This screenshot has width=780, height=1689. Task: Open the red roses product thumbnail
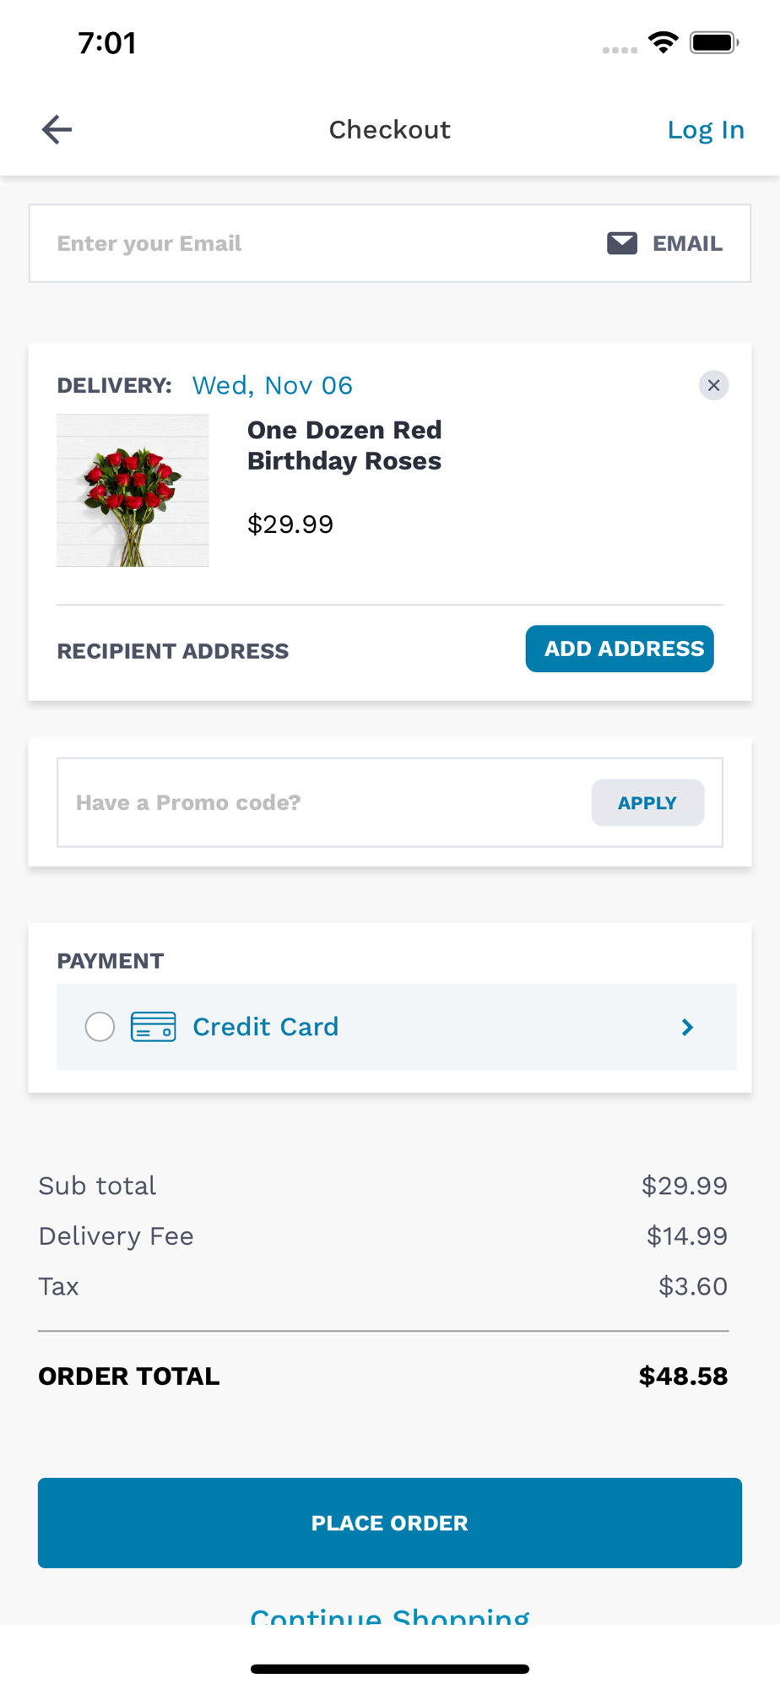(x=133, y=490)
